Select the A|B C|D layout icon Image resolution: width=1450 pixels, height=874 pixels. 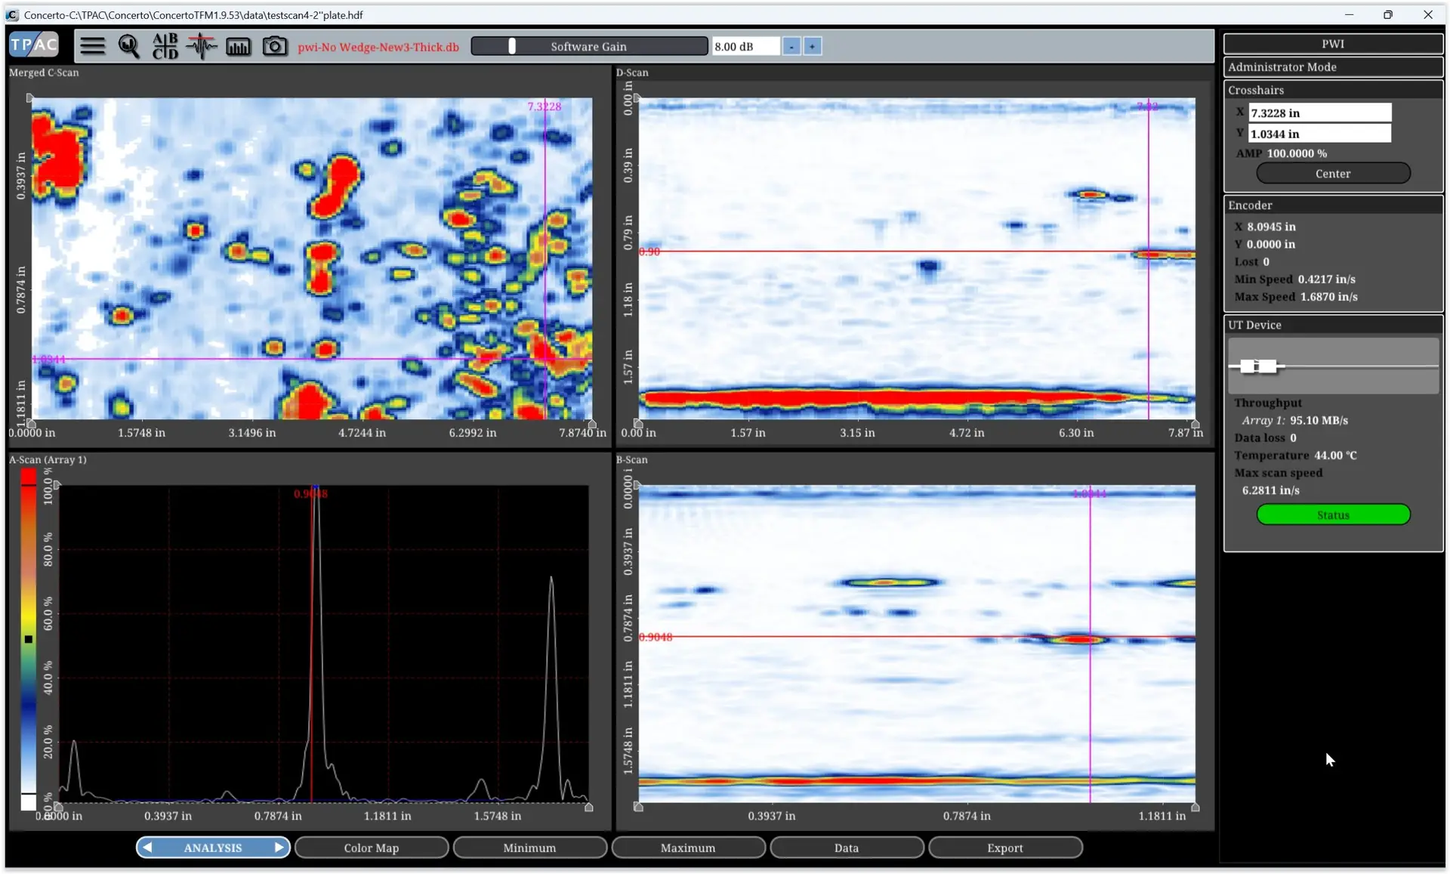[x=165, y=46]
